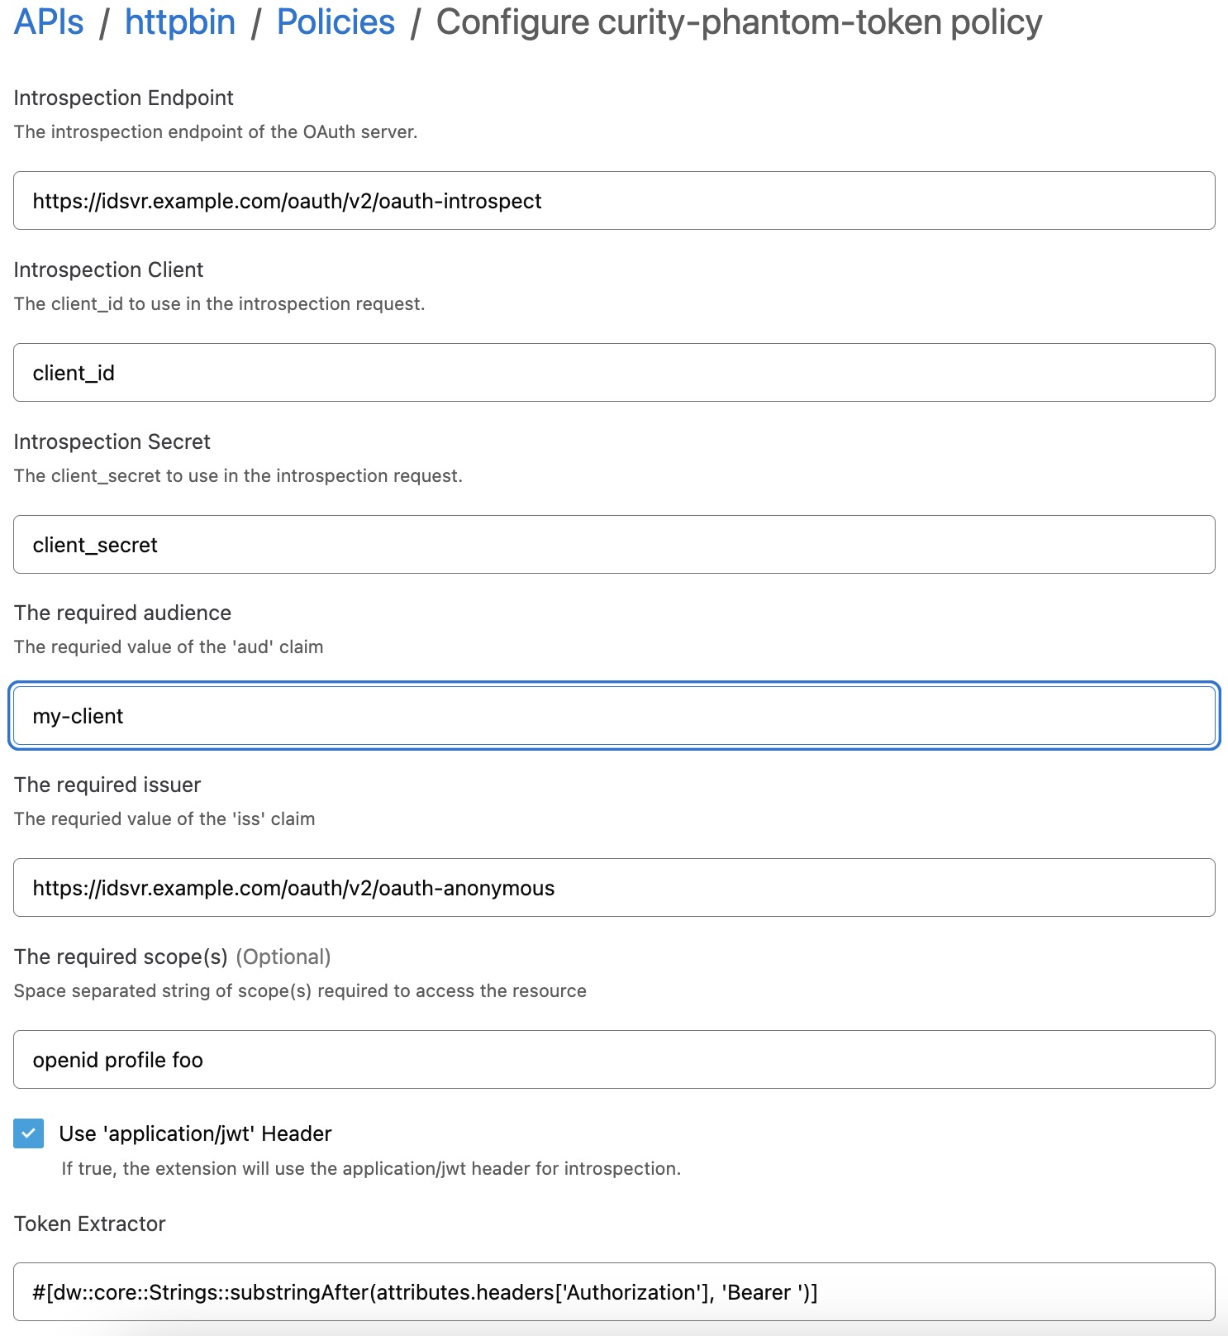
Task: Click the Use 'application/jwt' Header label text
Action: [x=195, y=1133]
